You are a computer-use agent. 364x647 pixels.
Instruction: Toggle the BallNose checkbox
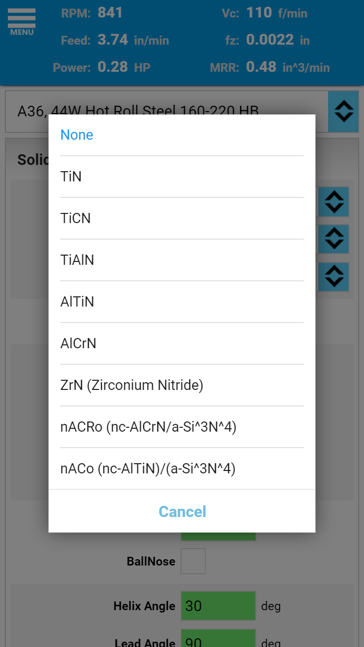click(193, 561)
